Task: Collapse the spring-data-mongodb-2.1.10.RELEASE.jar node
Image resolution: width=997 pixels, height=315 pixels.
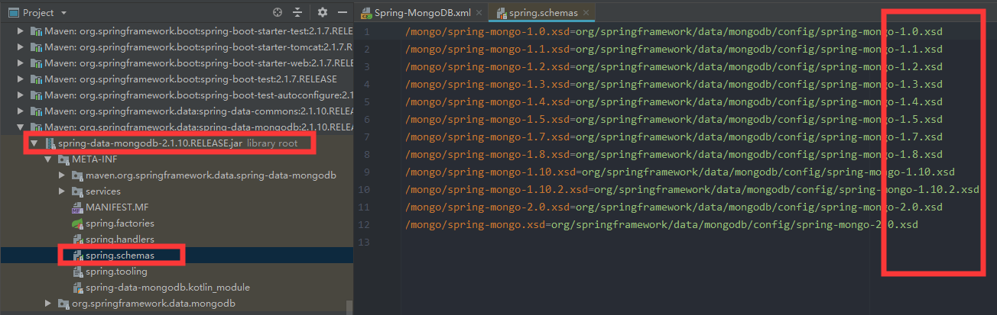Action: click(x=34, y=143)
